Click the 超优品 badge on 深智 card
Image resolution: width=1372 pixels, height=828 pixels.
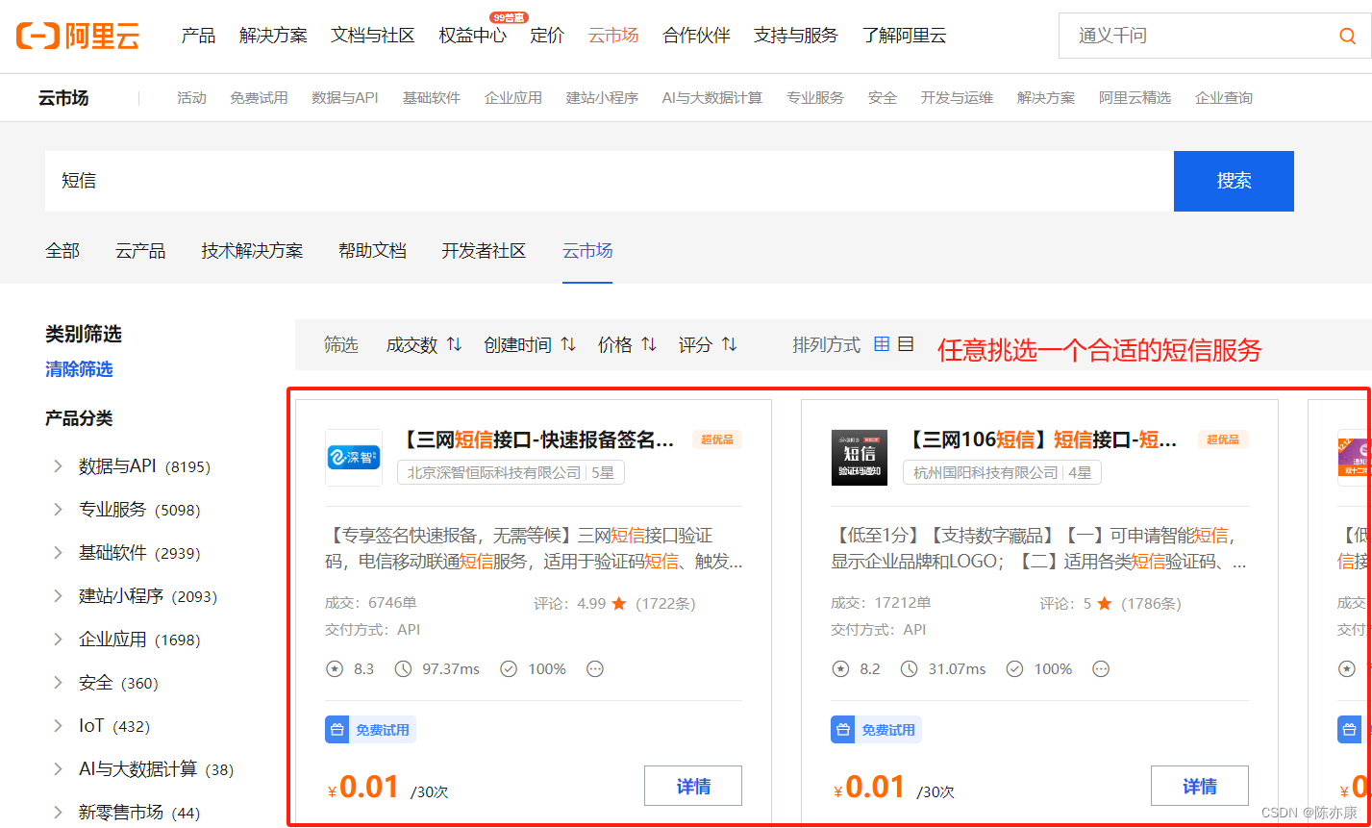click(717, 439)
